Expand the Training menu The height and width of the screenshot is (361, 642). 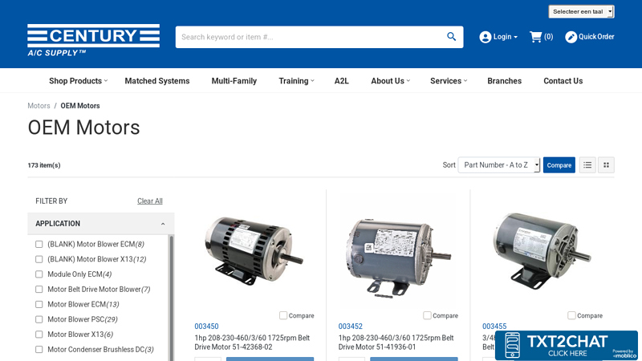pos(296,81)
